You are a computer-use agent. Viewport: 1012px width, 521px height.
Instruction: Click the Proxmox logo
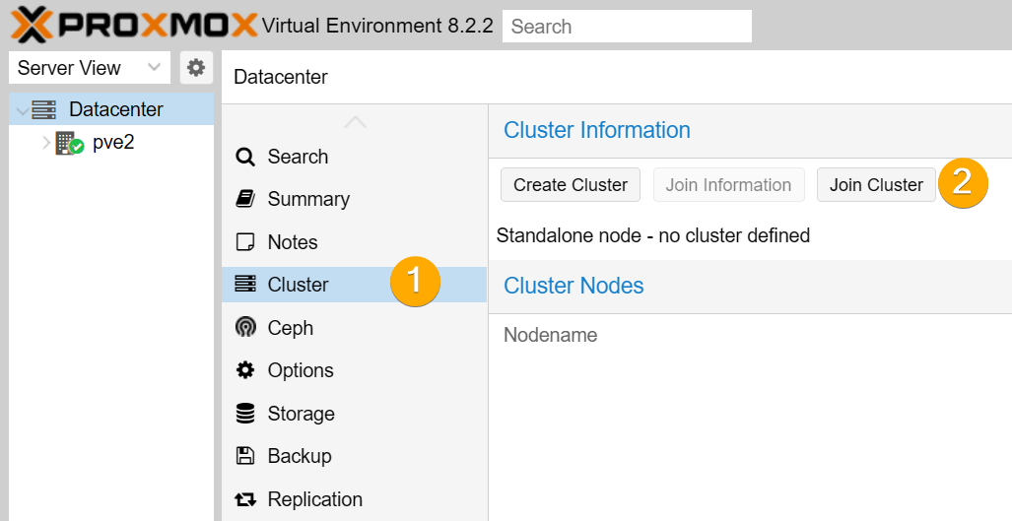(x=134, y=25)
